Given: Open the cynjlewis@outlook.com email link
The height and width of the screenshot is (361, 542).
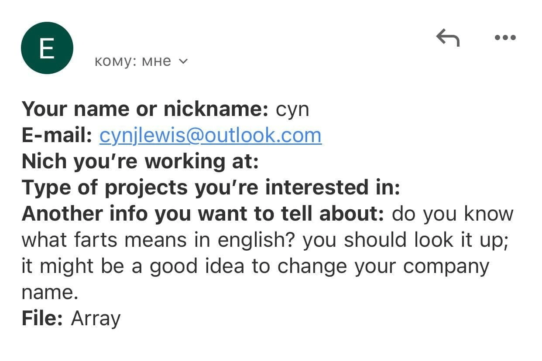Looking at the screenshot, I should 210,136.
